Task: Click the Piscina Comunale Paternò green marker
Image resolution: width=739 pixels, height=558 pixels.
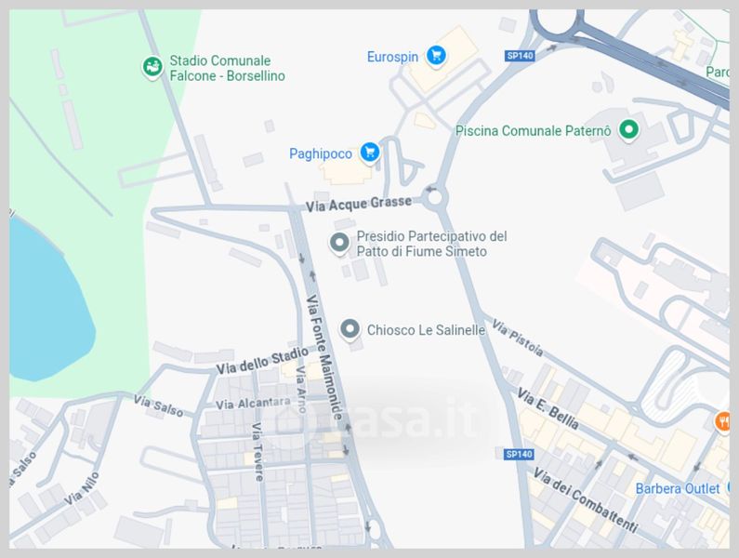Action: tap(628, 128)
